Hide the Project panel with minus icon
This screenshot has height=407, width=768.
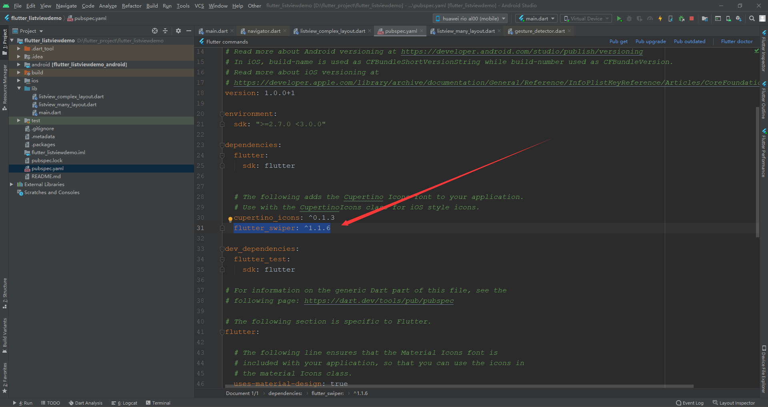189,31
